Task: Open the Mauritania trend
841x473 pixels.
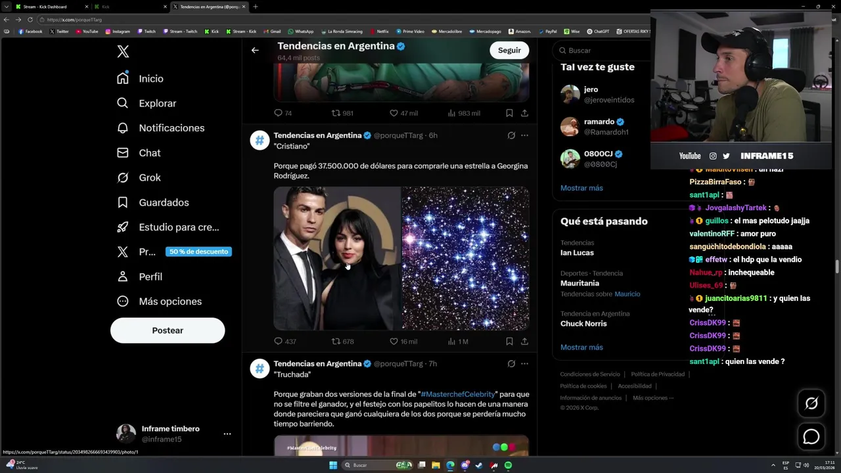Action: click(x=580, y=283)
